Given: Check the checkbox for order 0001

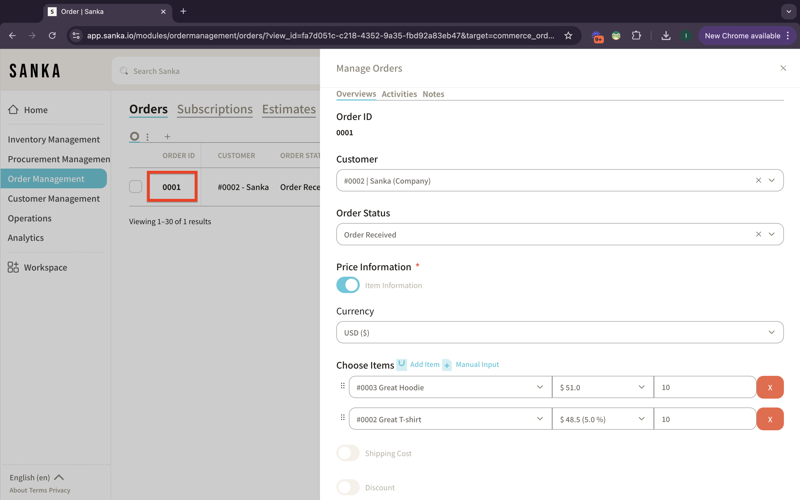Looking at the screenshot, I should click(x=136, y=187).
